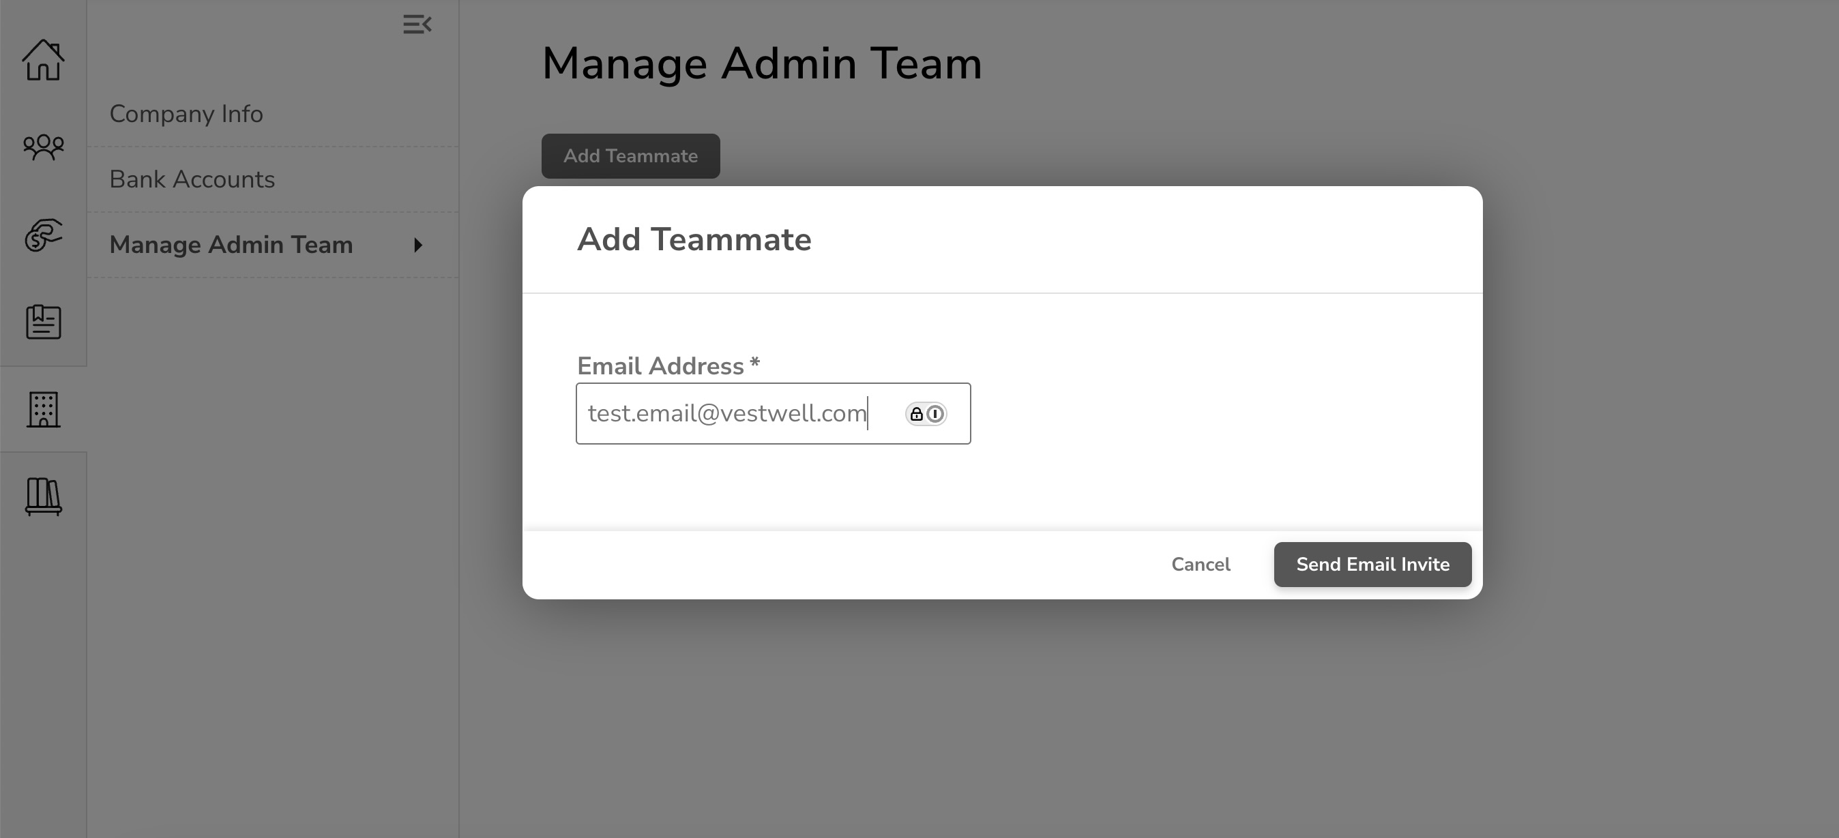Click the dark Add Teammate button behind dialog
1839x838 pixels.
[630, 156]
